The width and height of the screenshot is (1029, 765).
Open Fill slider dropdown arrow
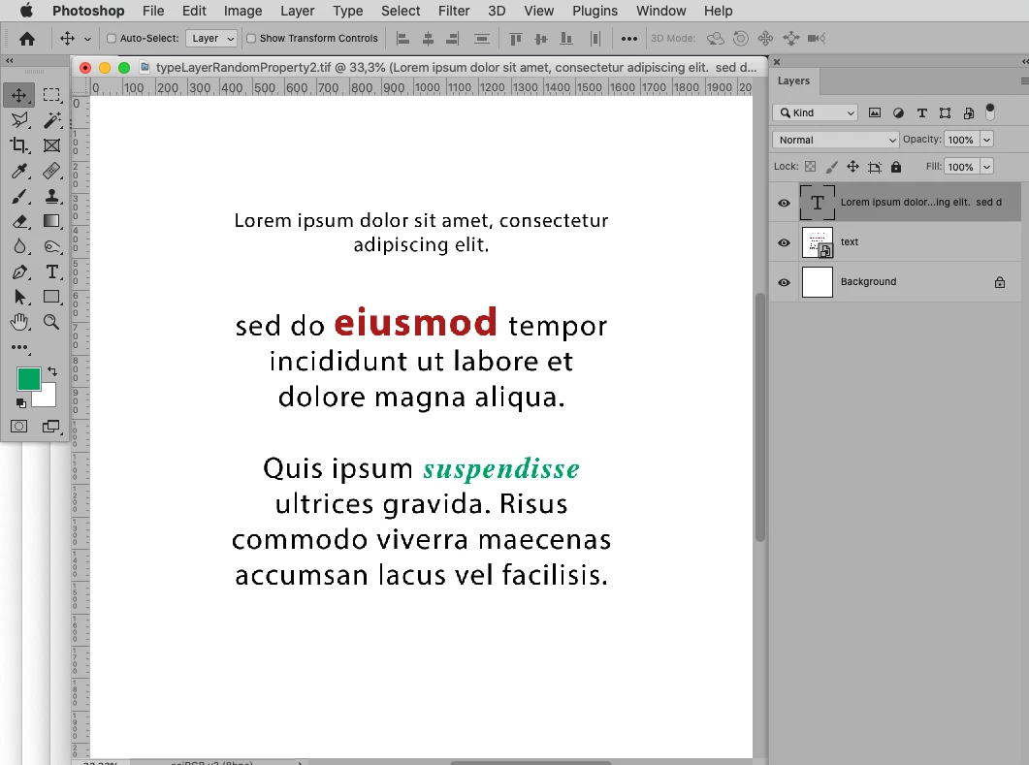(986, 167)
